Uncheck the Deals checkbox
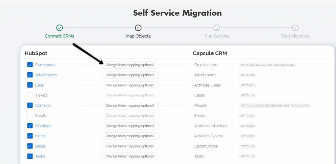Screen dimensions: 336x164 pos(30,146)
